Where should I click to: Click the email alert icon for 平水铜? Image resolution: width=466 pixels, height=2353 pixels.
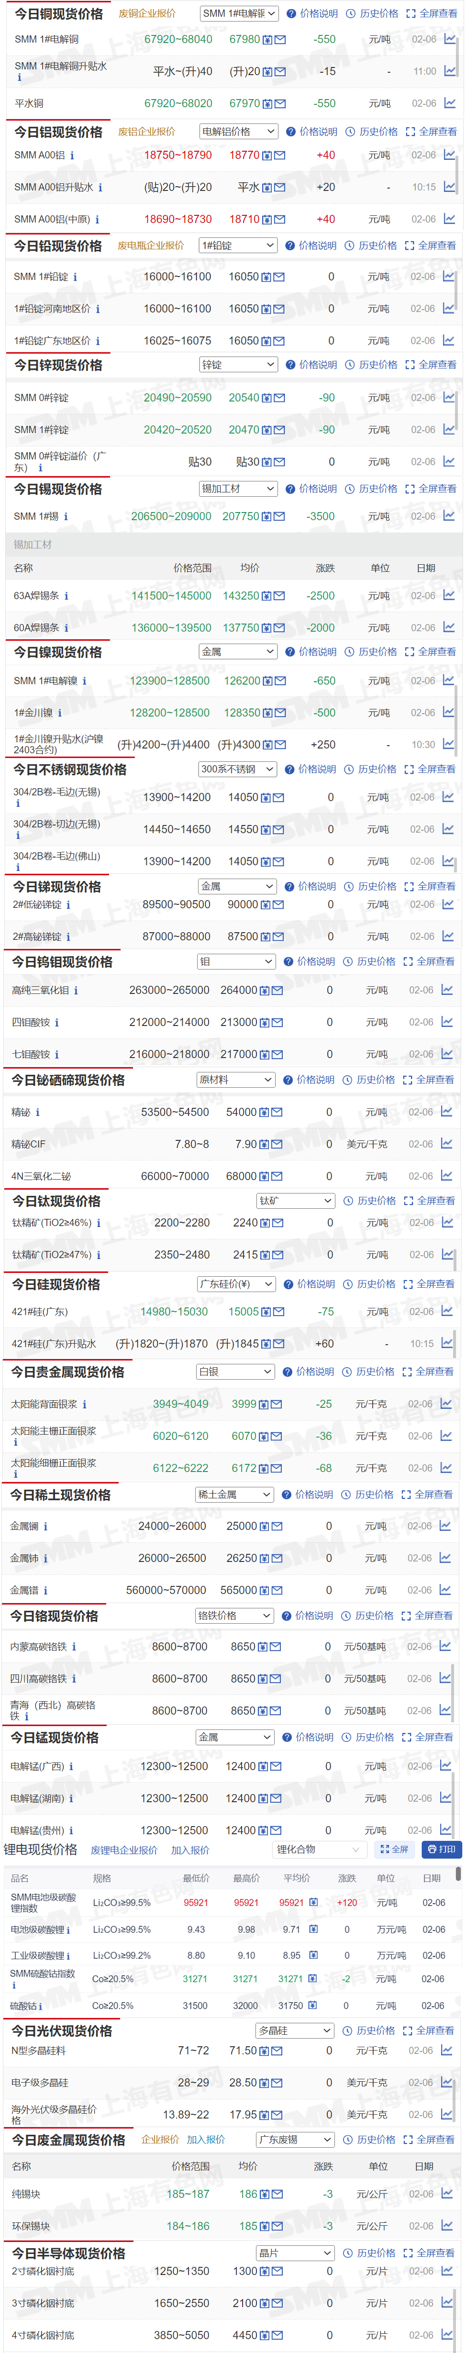(x=279, y=104)
